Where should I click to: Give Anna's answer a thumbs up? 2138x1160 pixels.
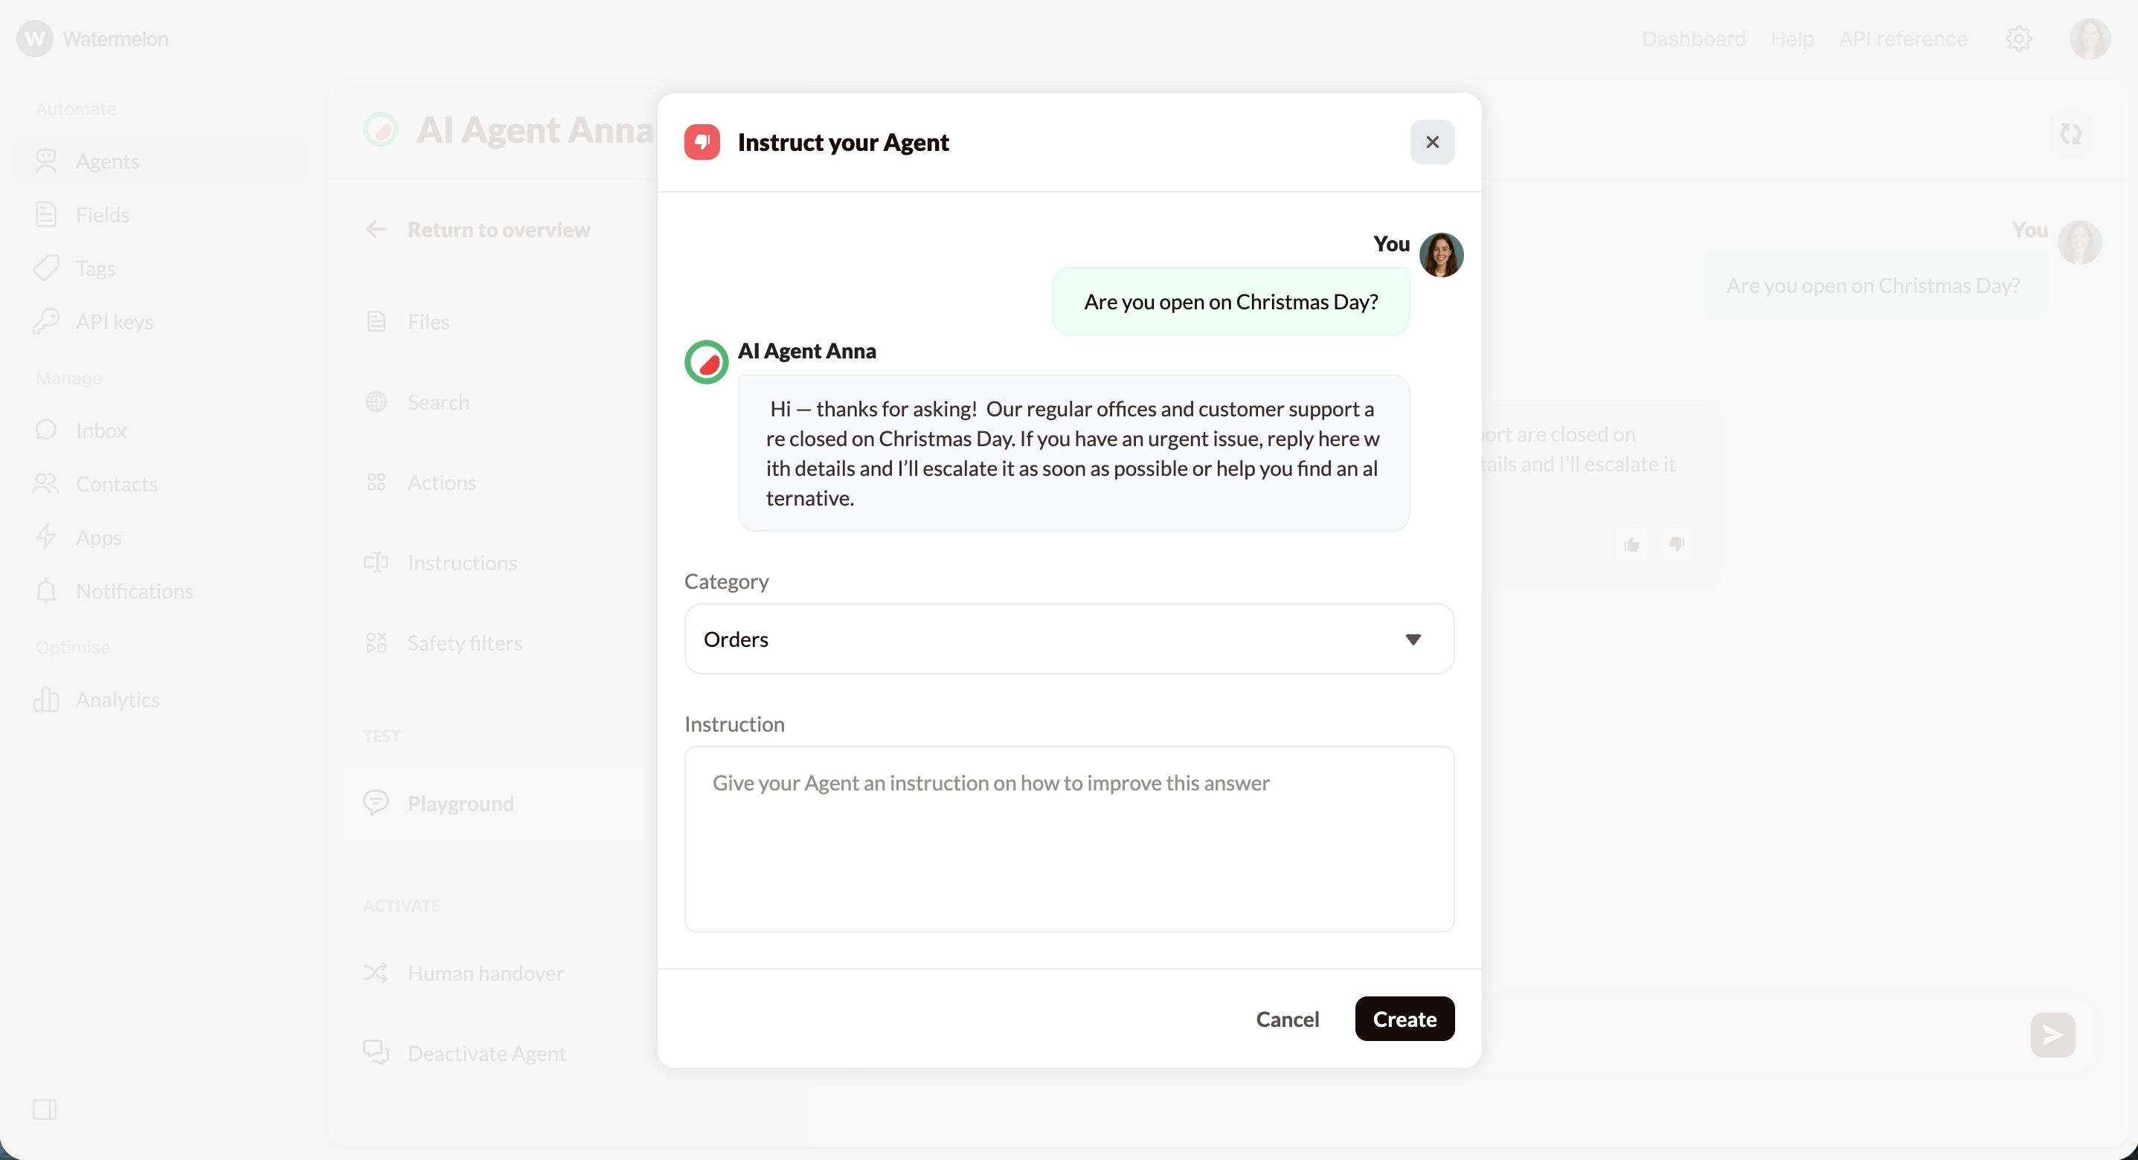(1631, 544)
